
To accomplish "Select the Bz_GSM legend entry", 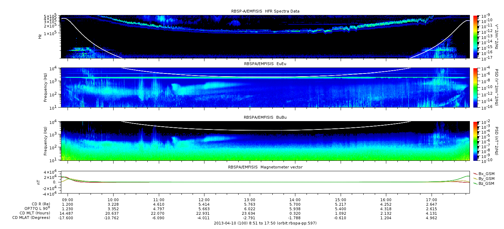I will click(486, 183).
